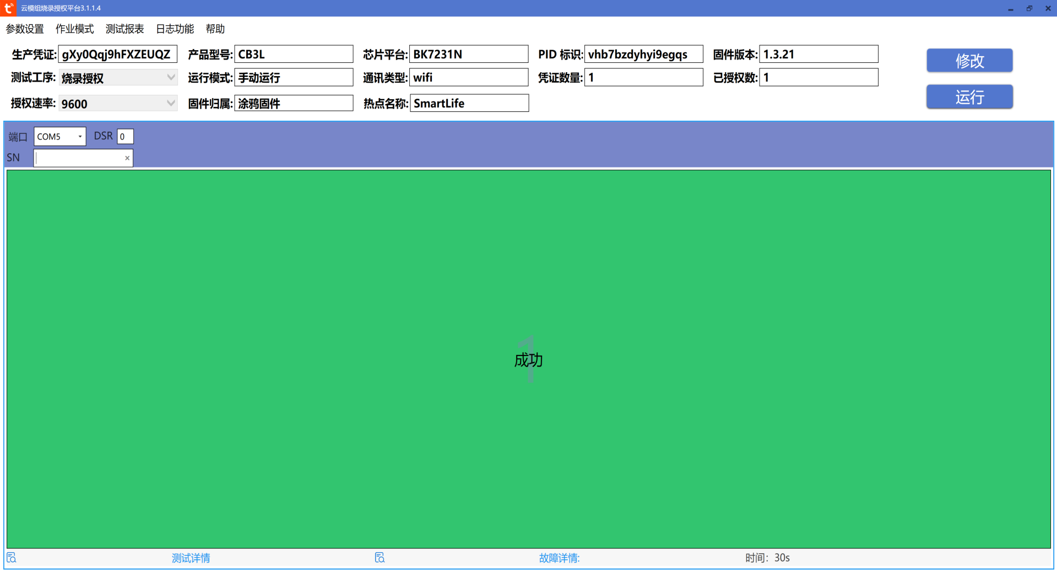Expand the 测试工序 dropdown
This screenshot has height=572, width=1057.
point(118,78)
